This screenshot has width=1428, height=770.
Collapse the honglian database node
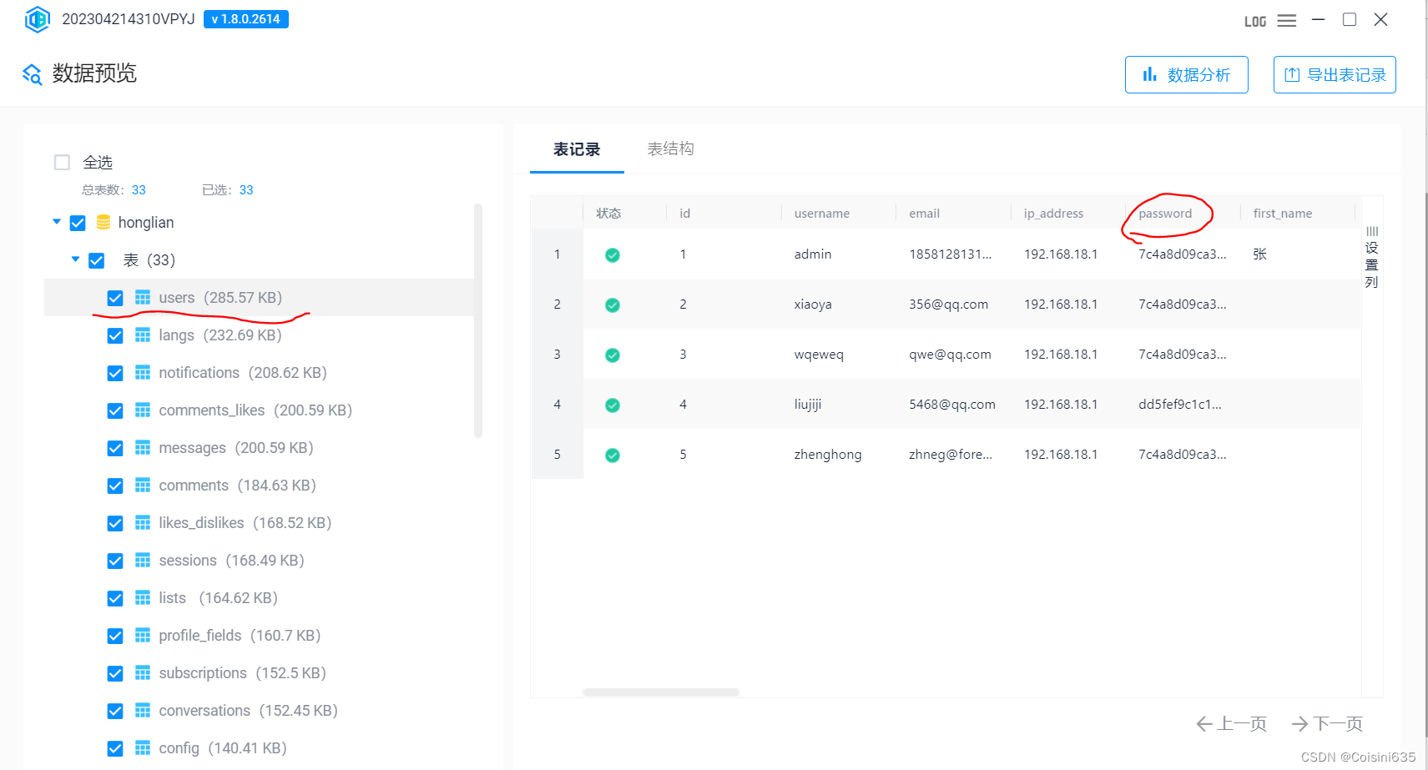[x=57, y=222]
